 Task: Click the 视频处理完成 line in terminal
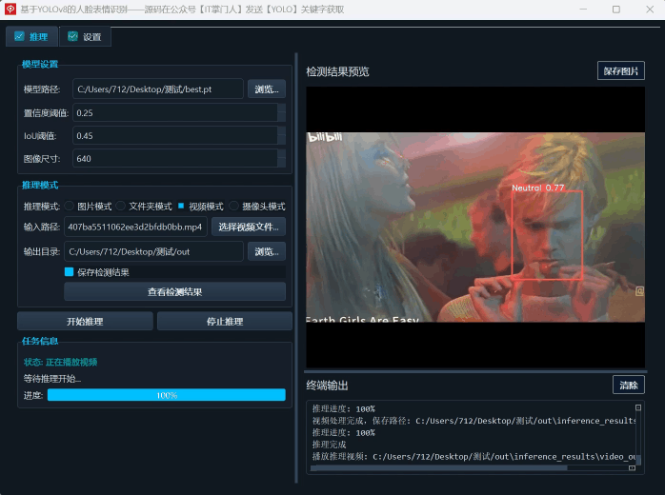(474, 421)
